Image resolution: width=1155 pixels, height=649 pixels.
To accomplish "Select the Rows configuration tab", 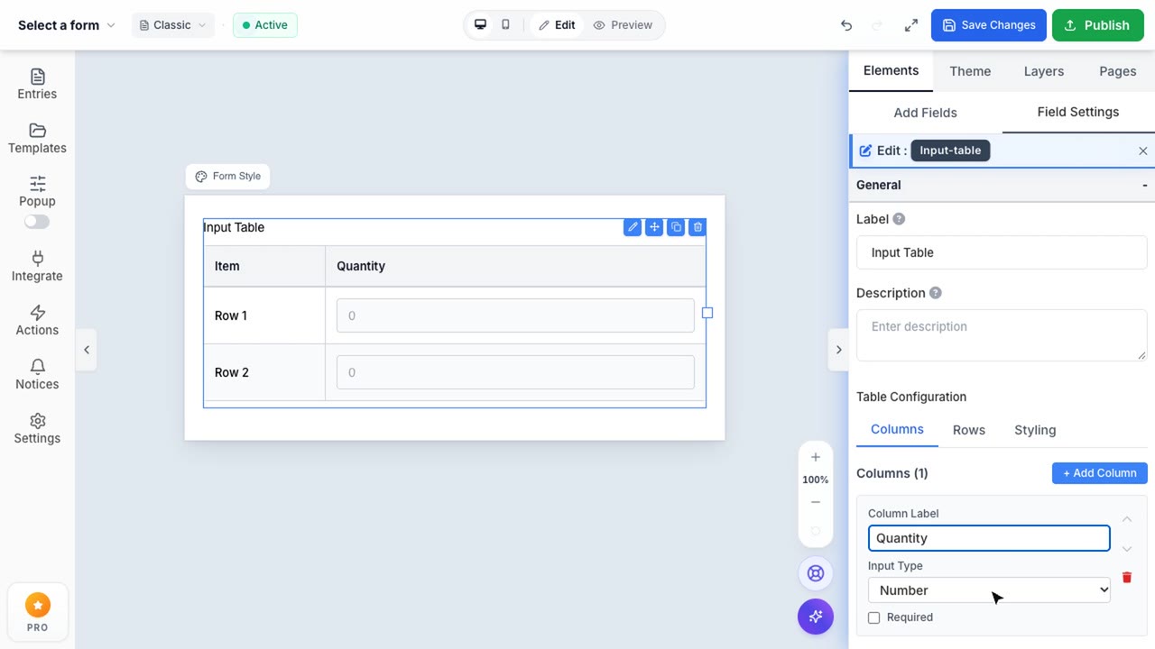I will [x=969, y=430].
